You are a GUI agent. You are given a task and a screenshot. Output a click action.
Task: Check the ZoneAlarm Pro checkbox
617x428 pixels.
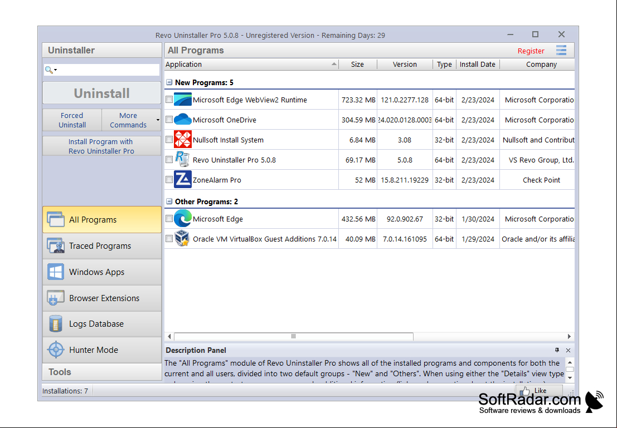(x=169, y=180)
